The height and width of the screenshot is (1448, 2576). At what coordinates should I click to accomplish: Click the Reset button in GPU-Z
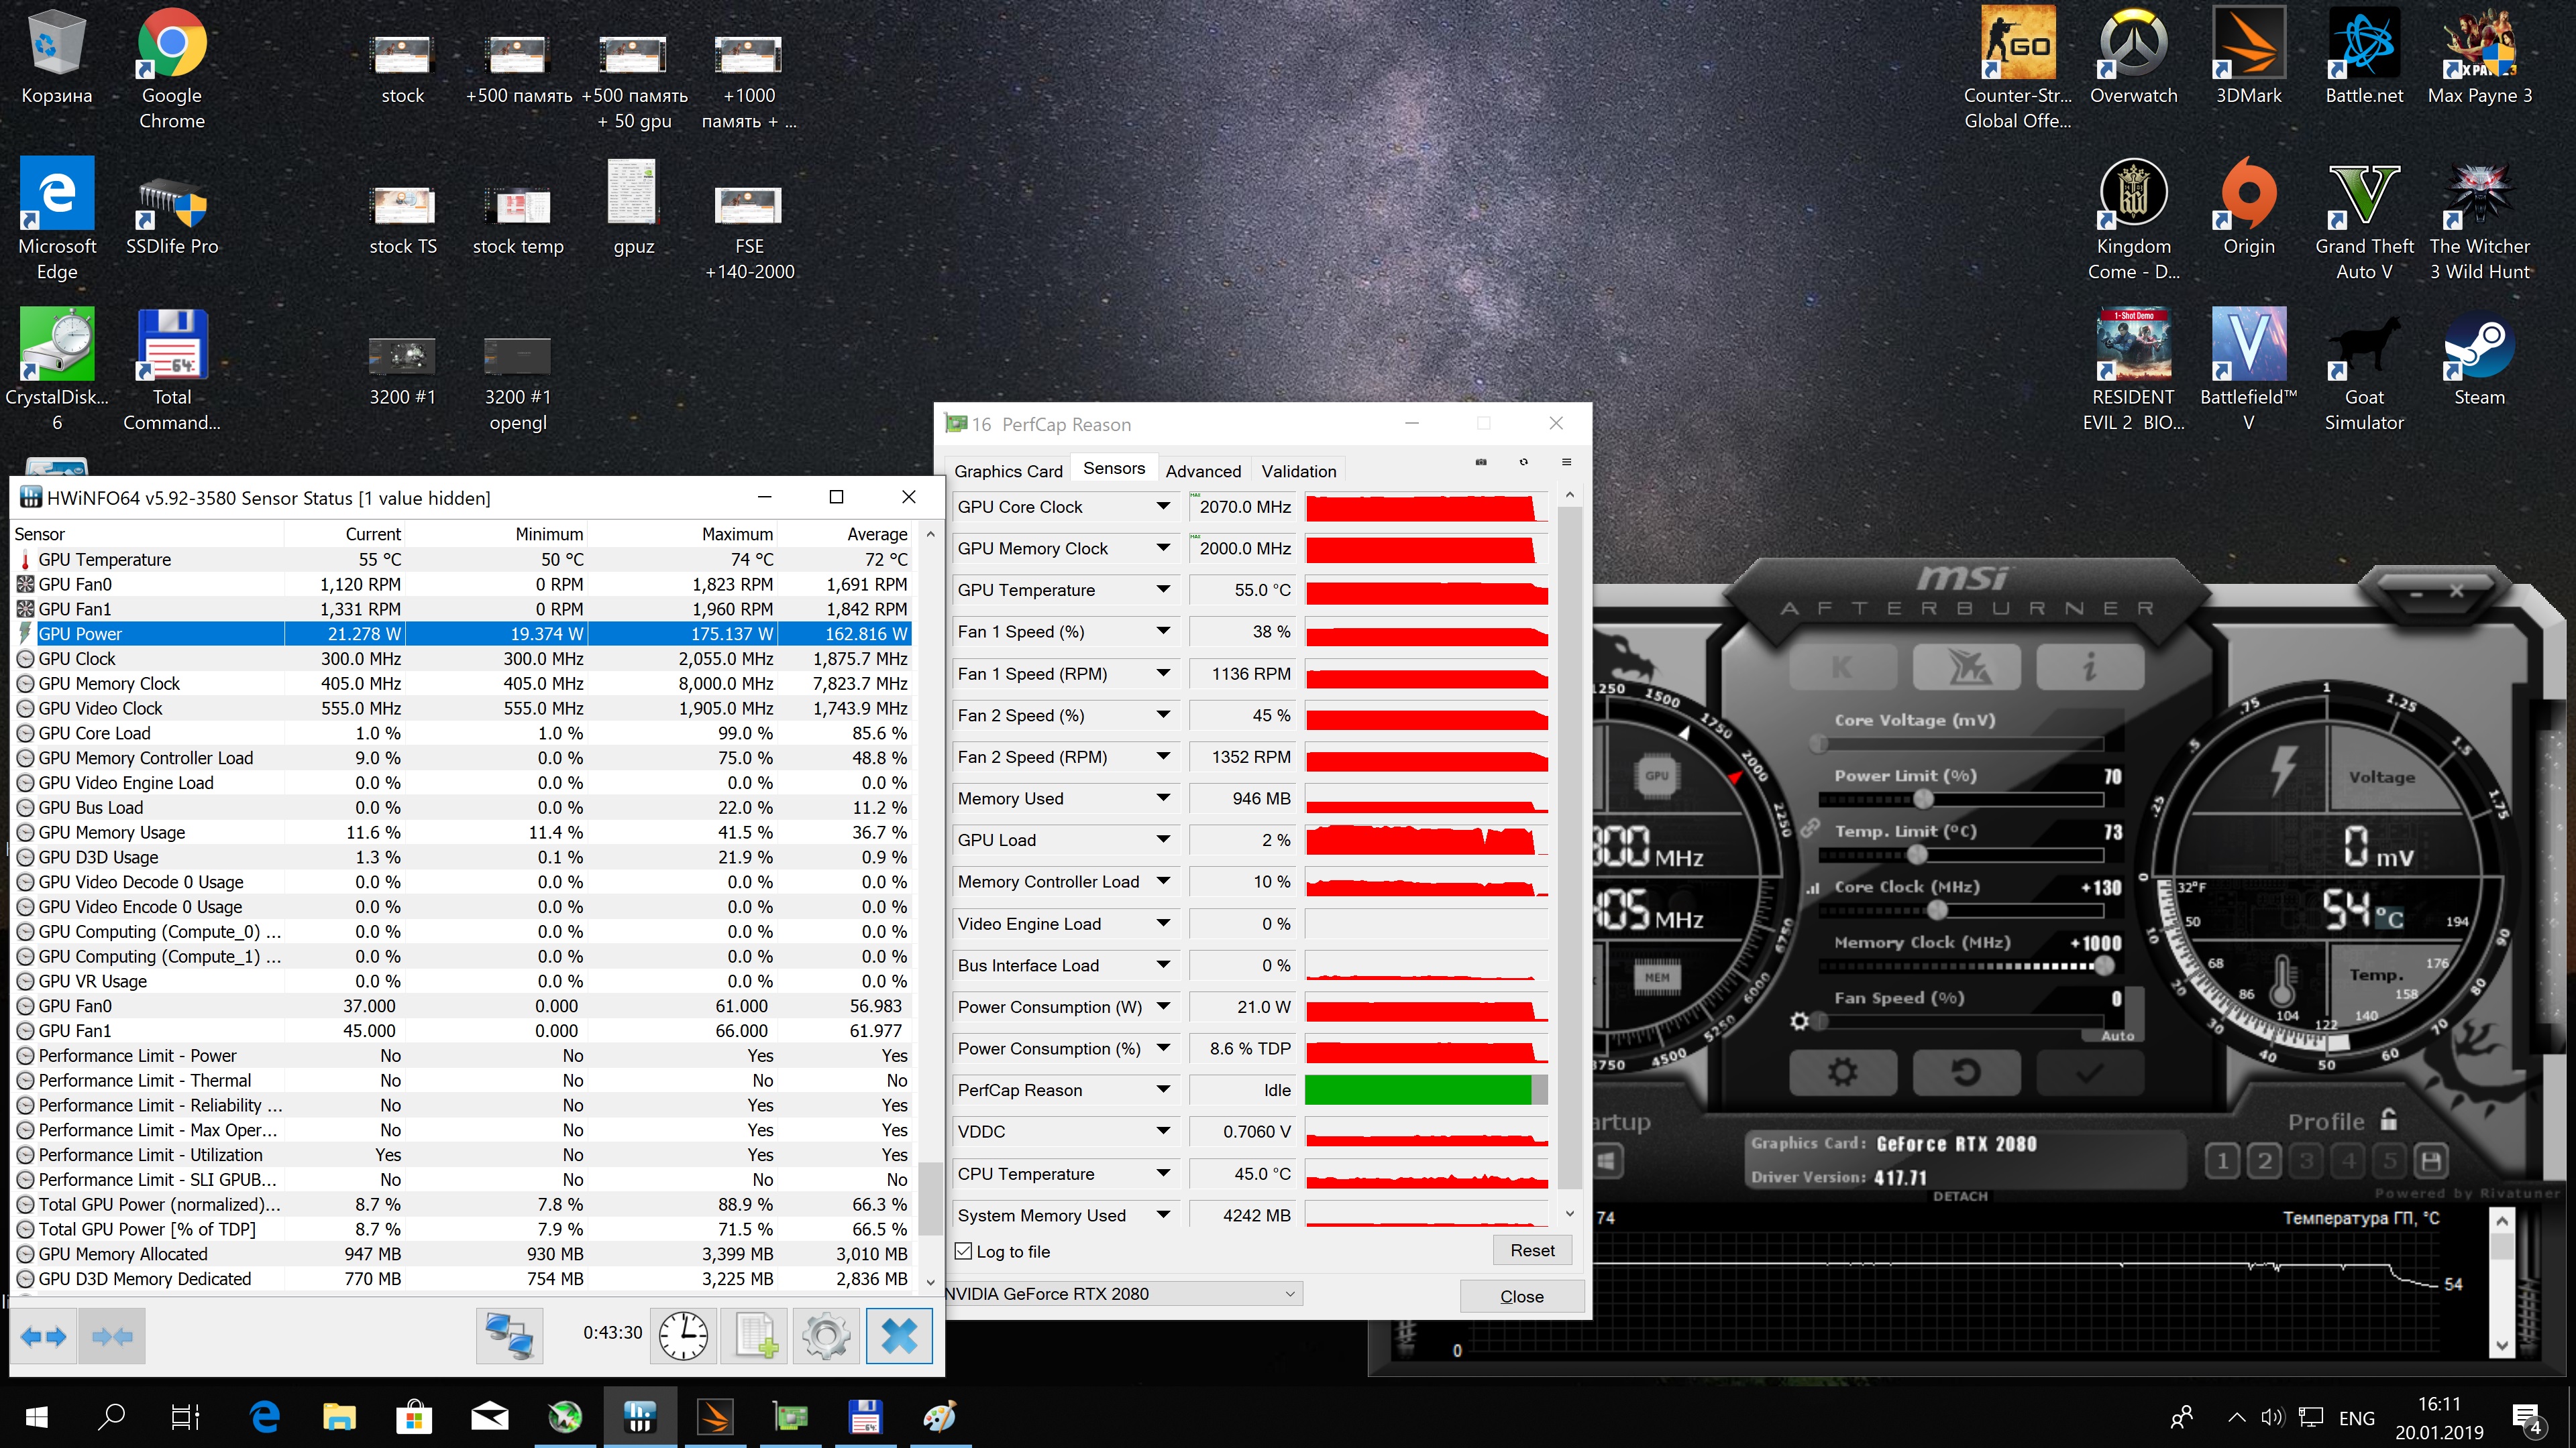[x=1532, y=1250]
